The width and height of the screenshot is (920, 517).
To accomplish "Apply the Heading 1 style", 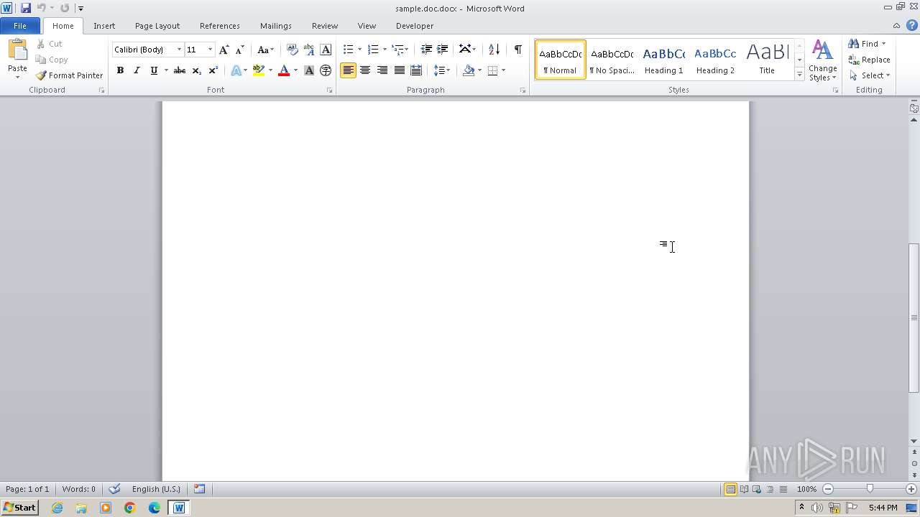I will click(663, 60).
